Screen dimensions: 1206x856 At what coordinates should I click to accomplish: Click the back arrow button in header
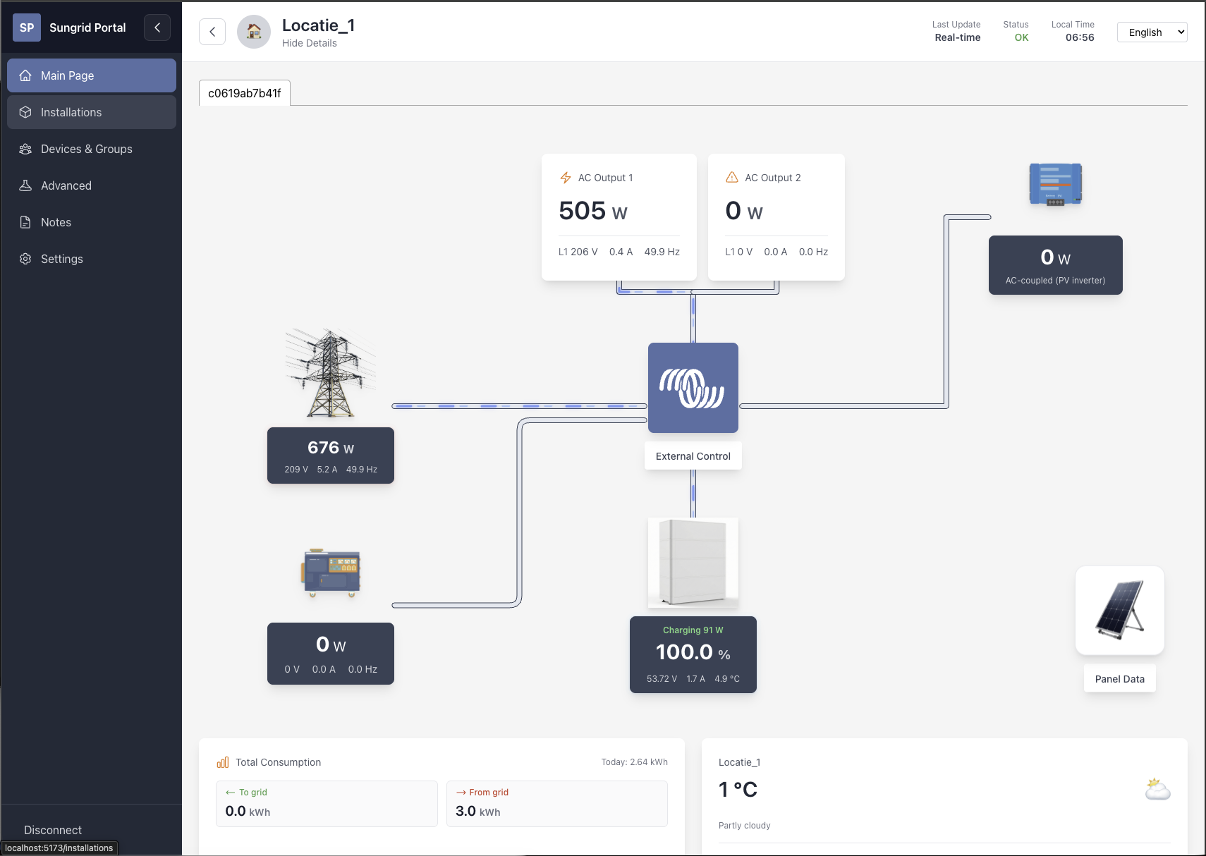212,32
